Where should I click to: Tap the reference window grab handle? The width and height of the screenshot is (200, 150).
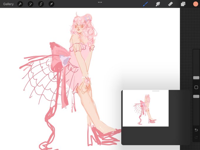pyautogui.click(x=156, y=91)
